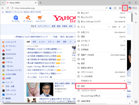139x105 pixels.
Task: Open the profile icon in toolbar
Action: [120, 8]
